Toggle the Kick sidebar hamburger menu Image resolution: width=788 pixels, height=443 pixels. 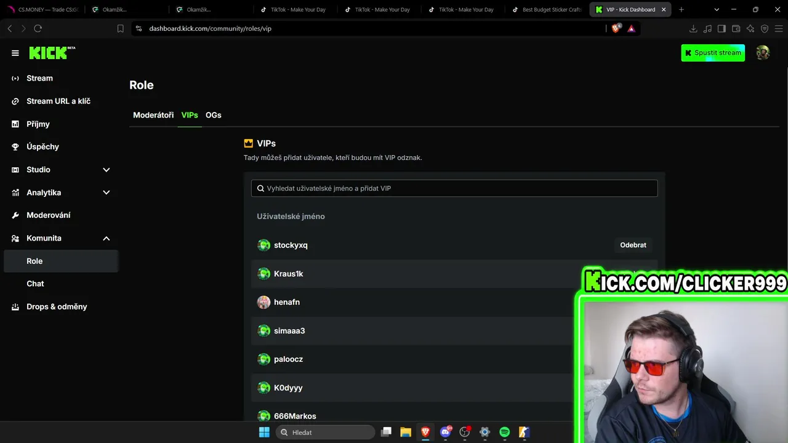[x=15, y=53]
